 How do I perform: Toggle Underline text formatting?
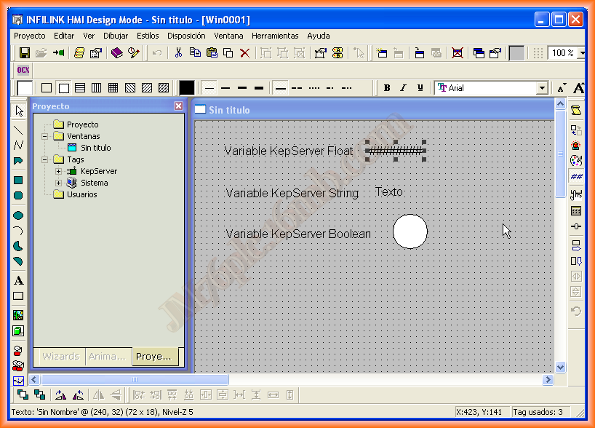pos(420,88)
